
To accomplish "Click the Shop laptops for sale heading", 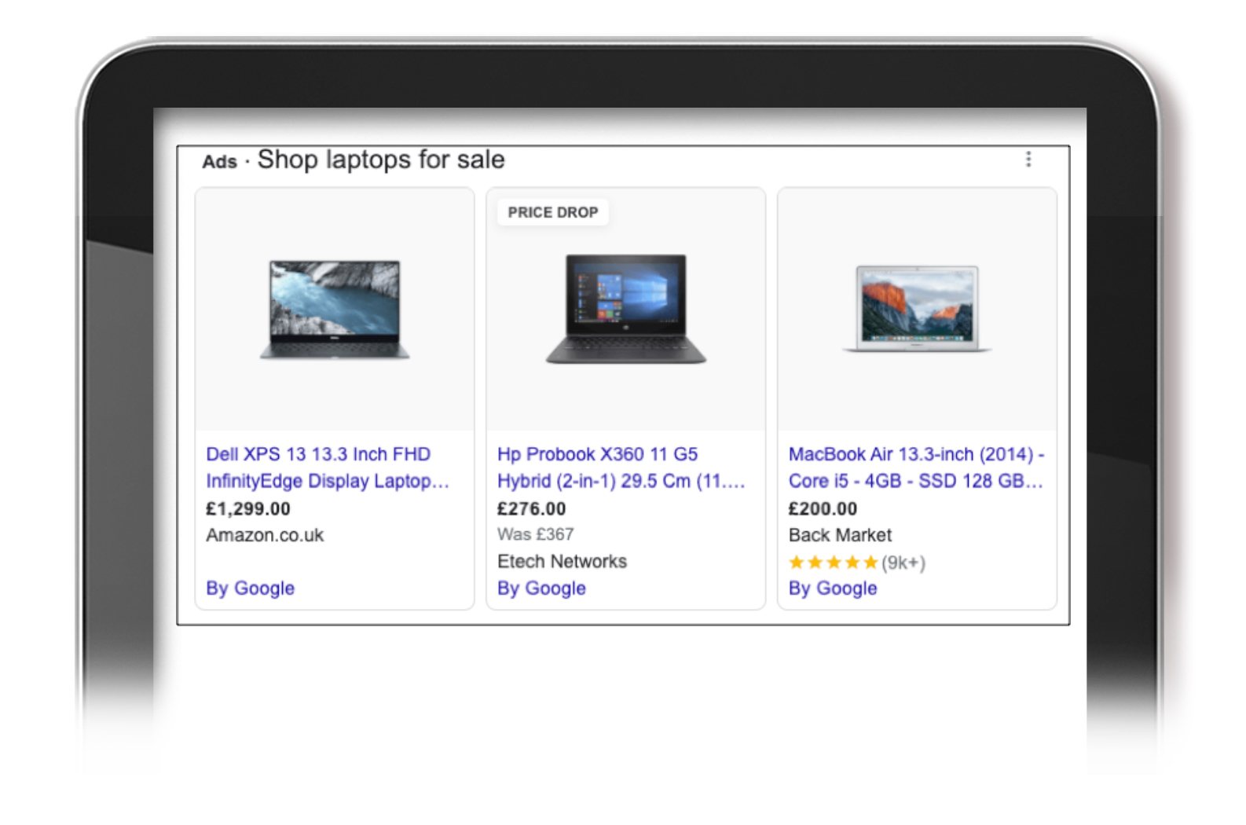I will click(381, 159).
